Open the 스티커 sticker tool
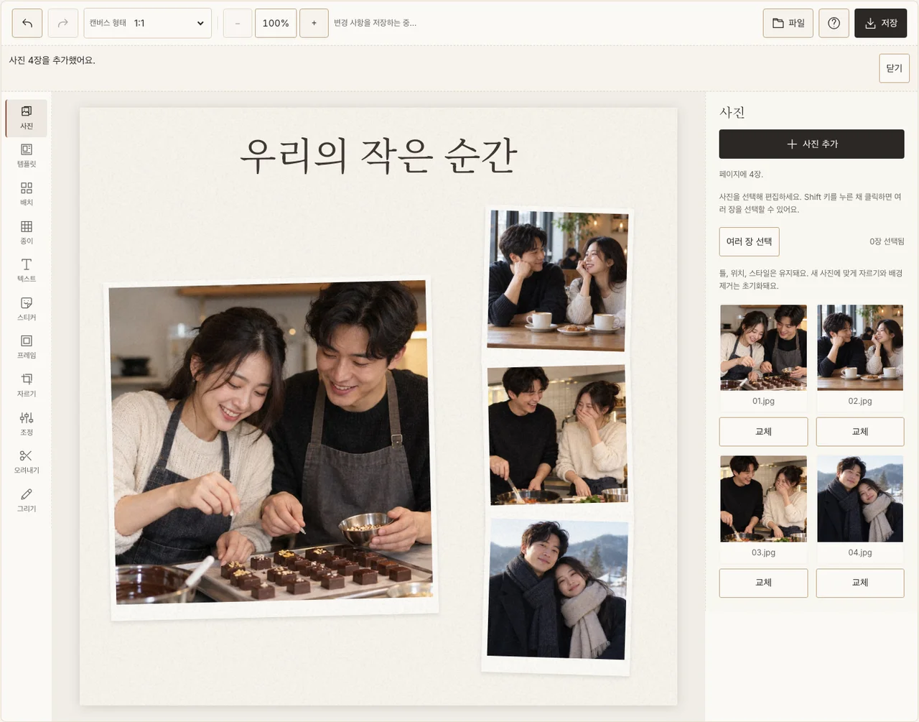 pos(27,309)
